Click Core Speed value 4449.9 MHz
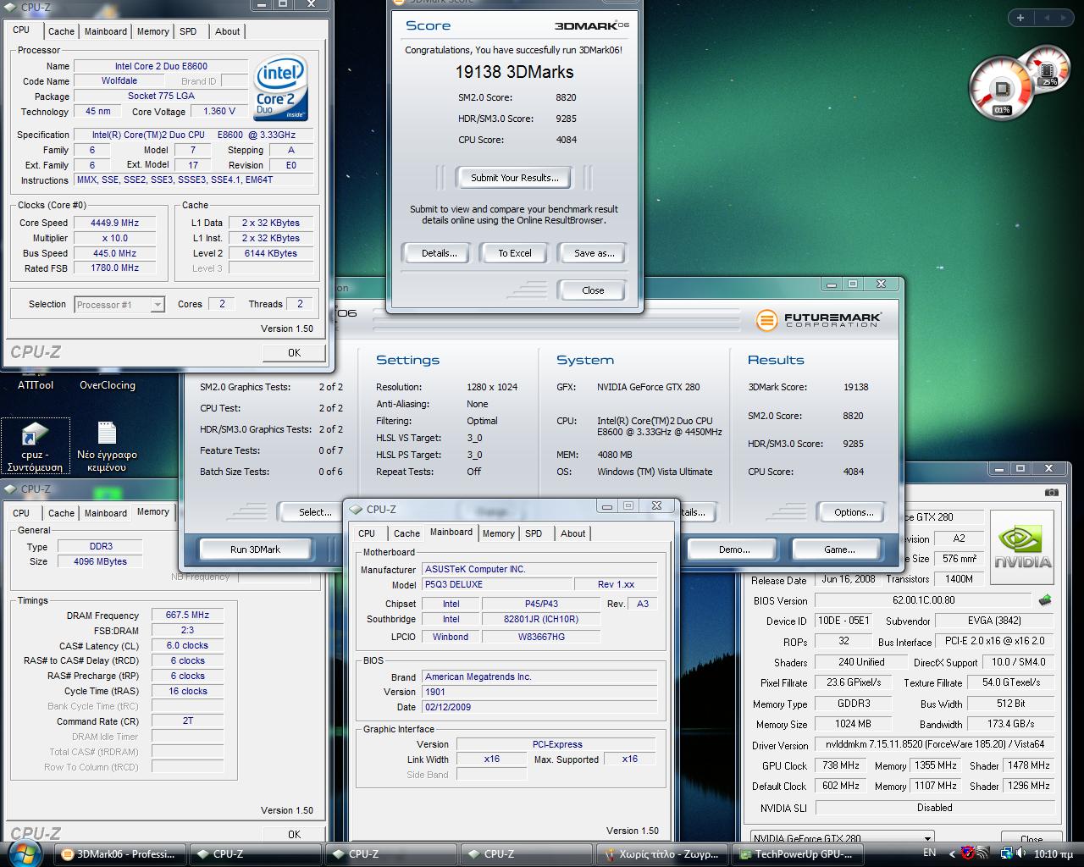The width and height of the screenshot is (1084, 867). point(114,223)
